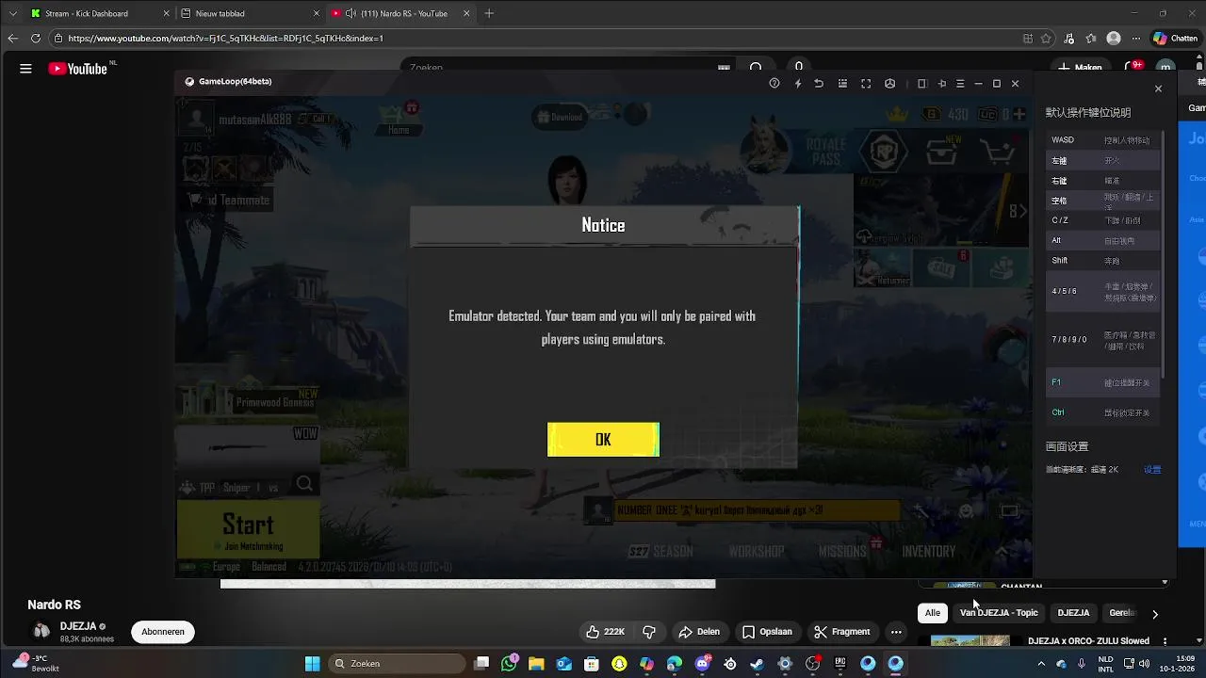Favorite this page star icon
Image resolution: width=1206 pixels, height=678 pixels.
(1046, 39)
